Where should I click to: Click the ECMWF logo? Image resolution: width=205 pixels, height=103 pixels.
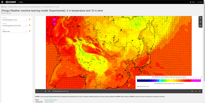tap(11, 2)
